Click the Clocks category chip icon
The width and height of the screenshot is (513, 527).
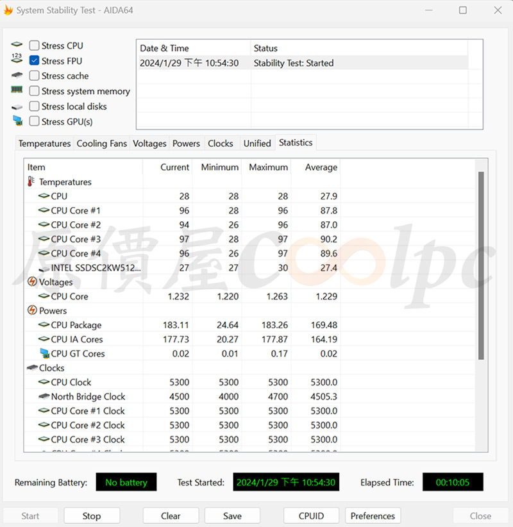tap(32, 368)
